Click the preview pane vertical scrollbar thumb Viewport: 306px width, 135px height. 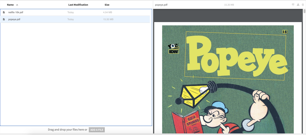tap(304, 11)
